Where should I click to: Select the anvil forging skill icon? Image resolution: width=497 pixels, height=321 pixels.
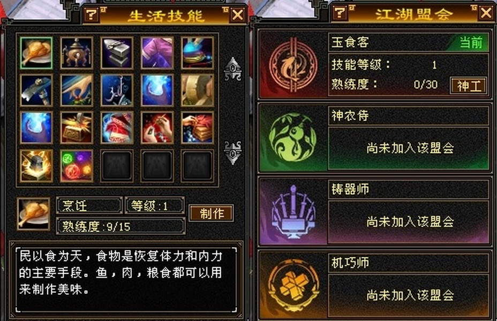click(117, 53)
